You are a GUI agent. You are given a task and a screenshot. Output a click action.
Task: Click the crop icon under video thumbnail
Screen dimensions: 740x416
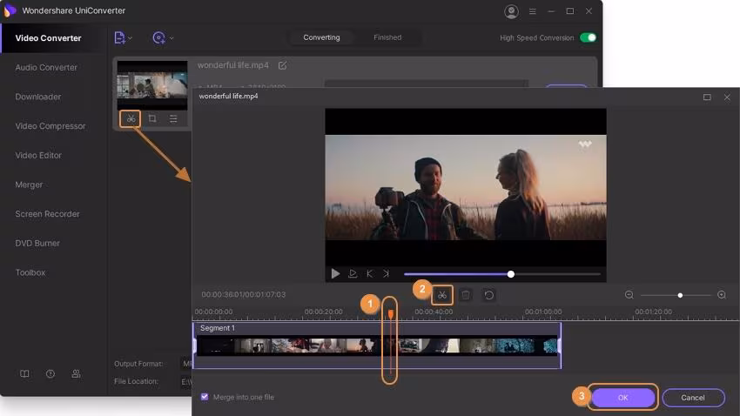pos(151,118)
